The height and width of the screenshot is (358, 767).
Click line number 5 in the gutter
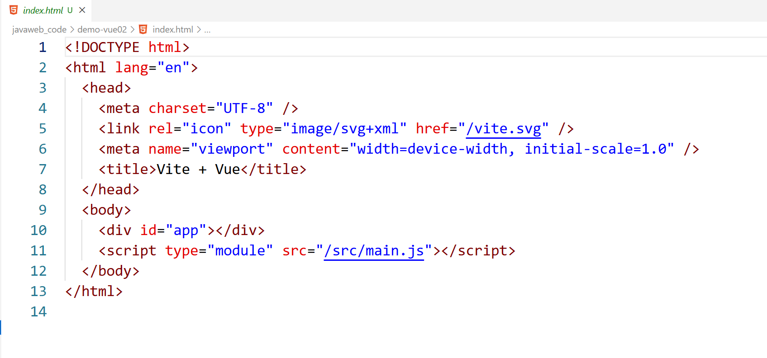pos(43,128)
